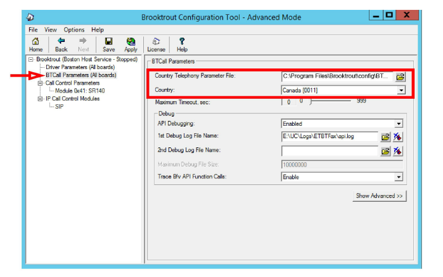Go to the Home toolbar icon
Viewport: 443px width, 277px height.
point(36,45)
